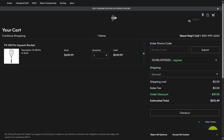The width and height of the screenshot is (224, 140).
Task: Remove the DUNLOP2025 promo code
Action: (216, 60)
